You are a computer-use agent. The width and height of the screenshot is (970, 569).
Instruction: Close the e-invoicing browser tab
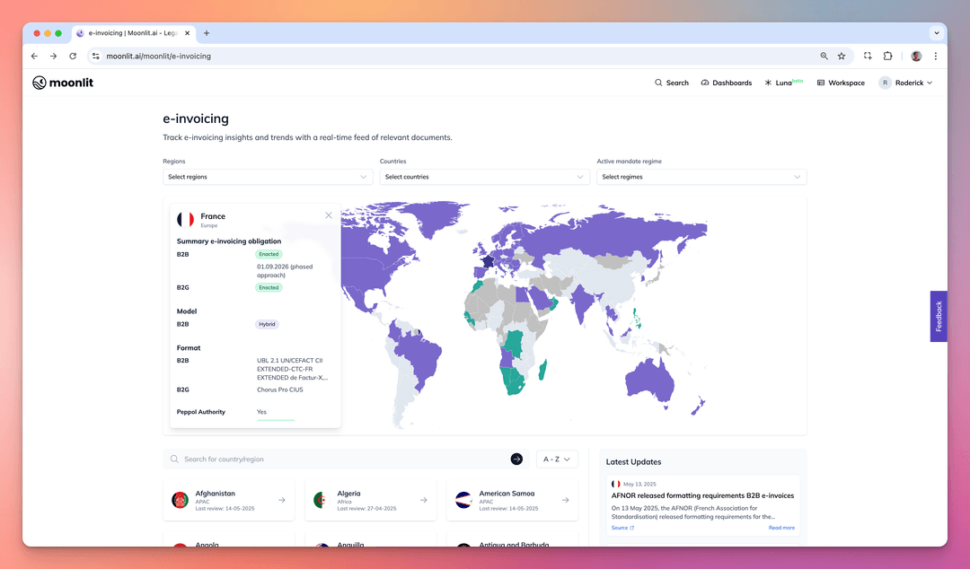[188, 33]
